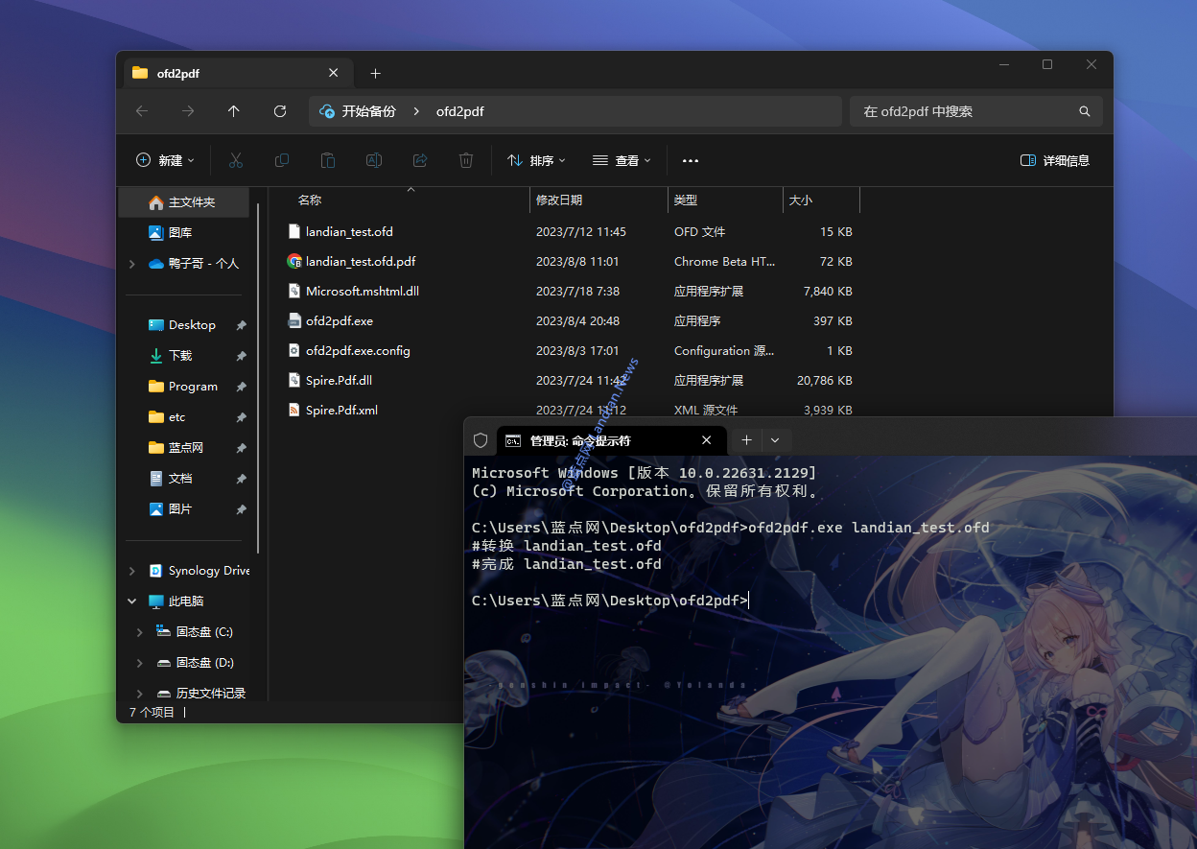This screenshot has height=849, width=1197.
Task: Click the Delete trash can icon
Action: (466, 160)
